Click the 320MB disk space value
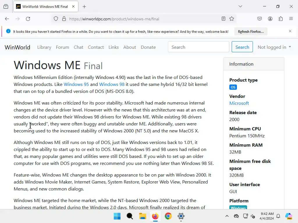The image size is (298, 223). (x=236, y=175)
